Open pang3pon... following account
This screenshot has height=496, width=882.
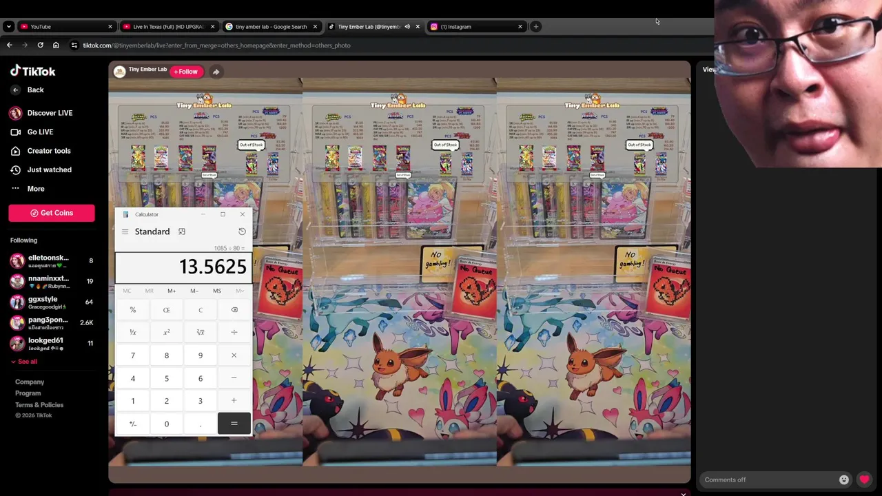52,322
